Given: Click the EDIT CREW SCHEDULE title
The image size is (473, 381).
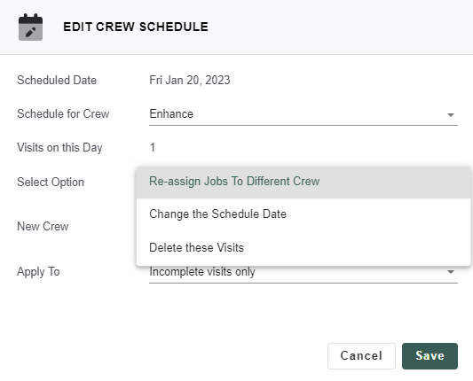Looking at the screenshot, I should (x=136, y=27).
